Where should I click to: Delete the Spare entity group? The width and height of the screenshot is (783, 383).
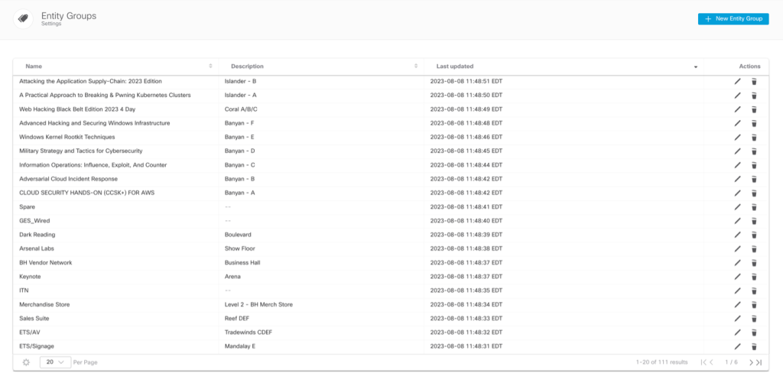click(x=753, y=207)
